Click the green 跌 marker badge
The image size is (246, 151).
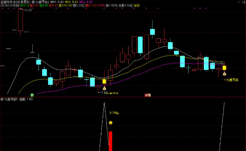[32, 95]
